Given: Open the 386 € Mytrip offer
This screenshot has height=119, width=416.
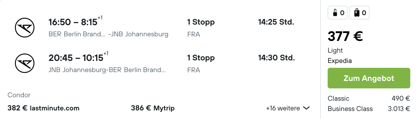Looking at the screenshot, I should (153, 108).
